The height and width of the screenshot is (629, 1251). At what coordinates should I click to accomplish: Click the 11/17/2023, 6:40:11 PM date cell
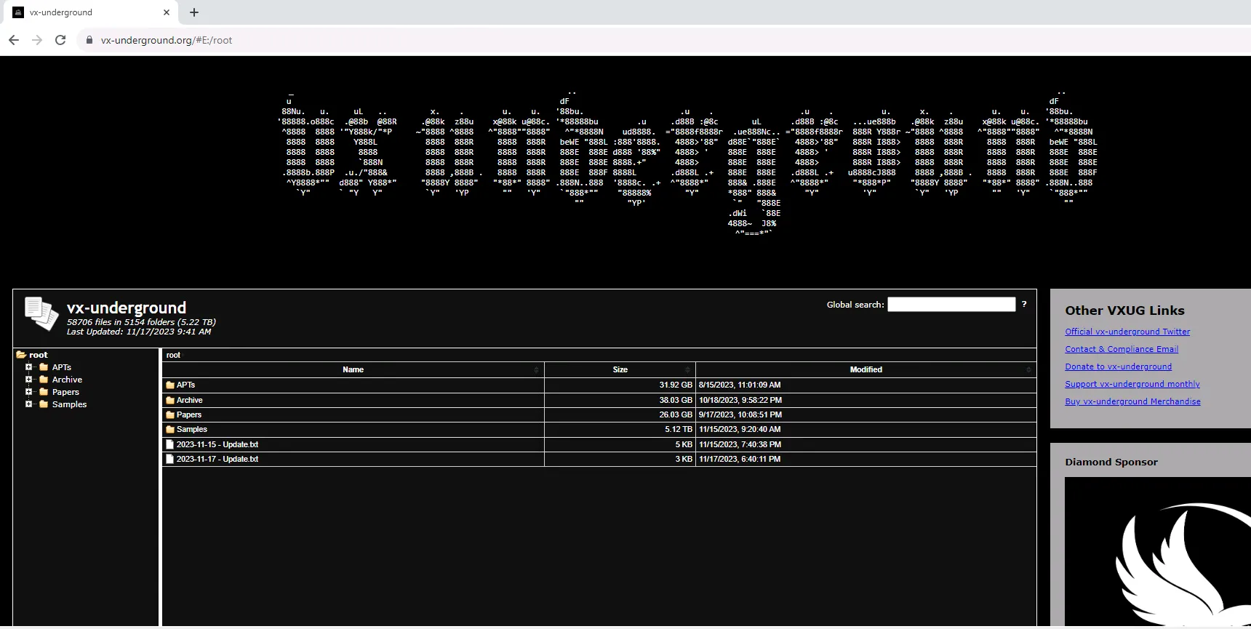(x=866, y=459)
